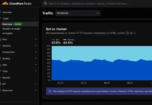
Task: Click the 0% y-axis label
Action: click(49, 80)
